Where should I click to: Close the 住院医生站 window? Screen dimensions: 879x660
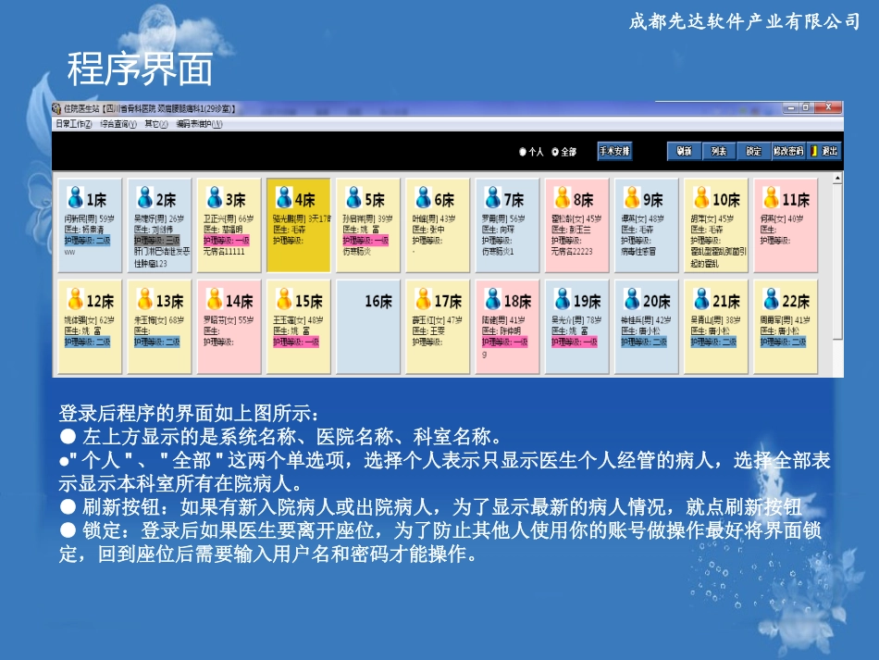click(828, 107)
